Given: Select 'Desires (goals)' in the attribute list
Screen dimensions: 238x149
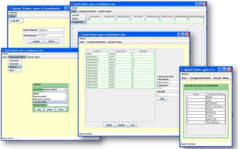Looking at the screenshot, I should [x=49, y=96].
